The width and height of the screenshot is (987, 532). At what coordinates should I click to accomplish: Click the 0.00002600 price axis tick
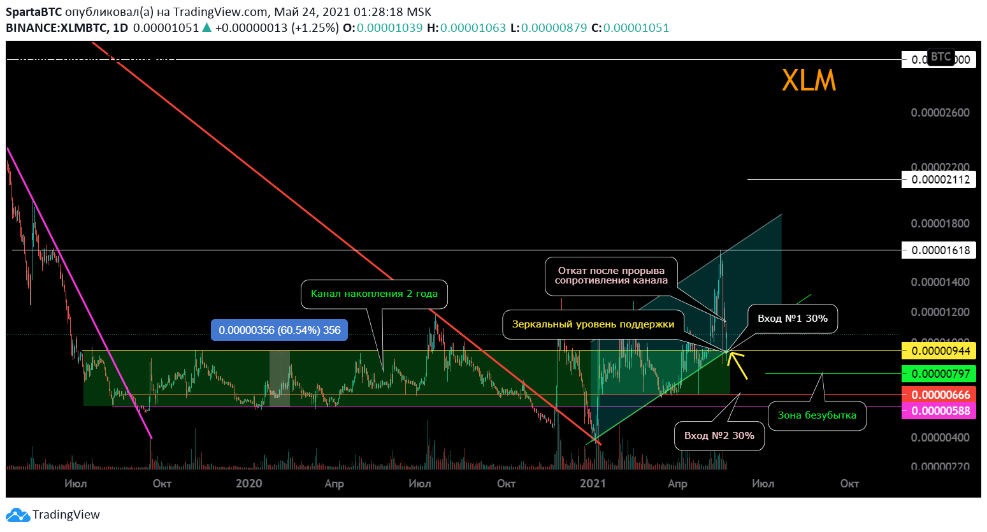coord(940,113)
